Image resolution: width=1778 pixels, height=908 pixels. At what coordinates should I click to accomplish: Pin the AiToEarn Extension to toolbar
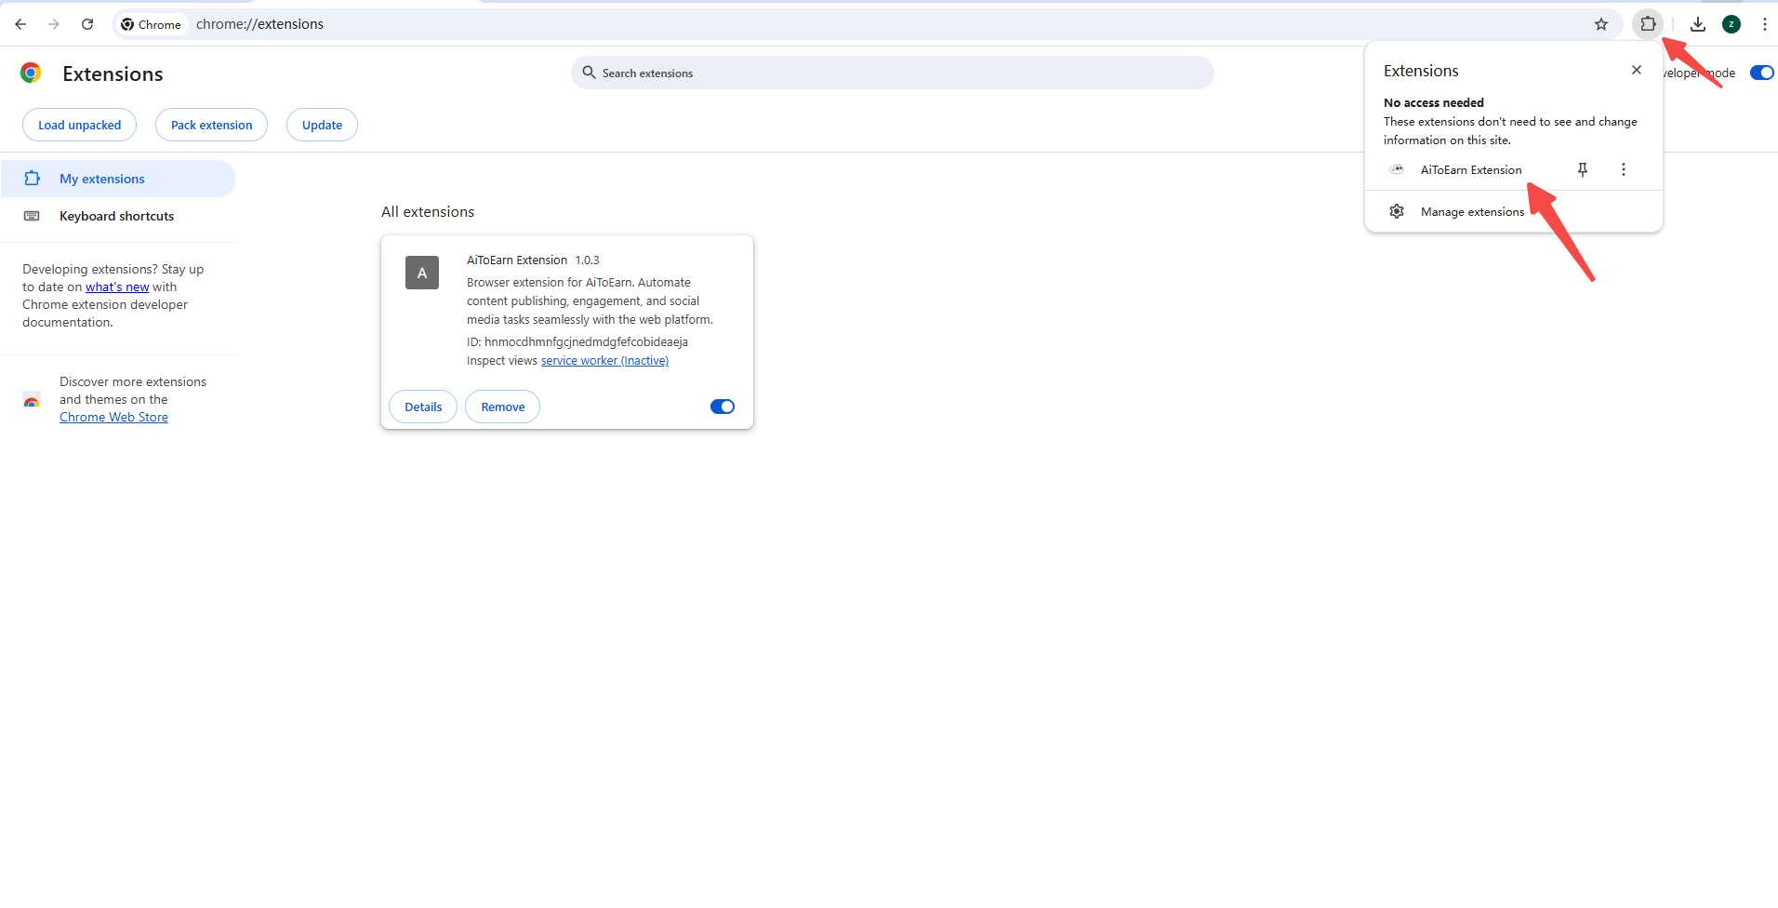coord(1582,169)
